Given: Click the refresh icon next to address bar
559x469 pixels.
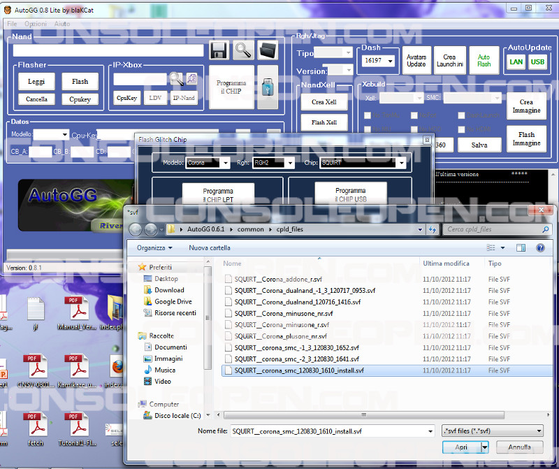Looking at the screenshot, I should [434, 229].
